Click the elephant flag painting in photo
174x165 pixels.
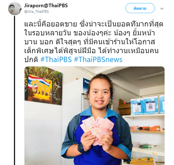43,86
